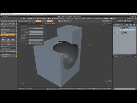Click the second orange button in the mode toolbar

coord(50,21)
